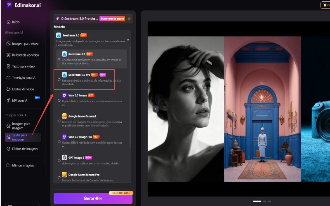
Task: Select the Wan 2.7 Image Pro radio button
Action: (59, 142)
